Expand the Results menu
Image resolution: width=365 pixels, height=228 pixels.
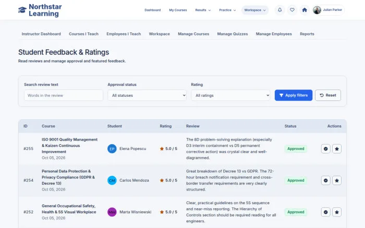point(203,10)
